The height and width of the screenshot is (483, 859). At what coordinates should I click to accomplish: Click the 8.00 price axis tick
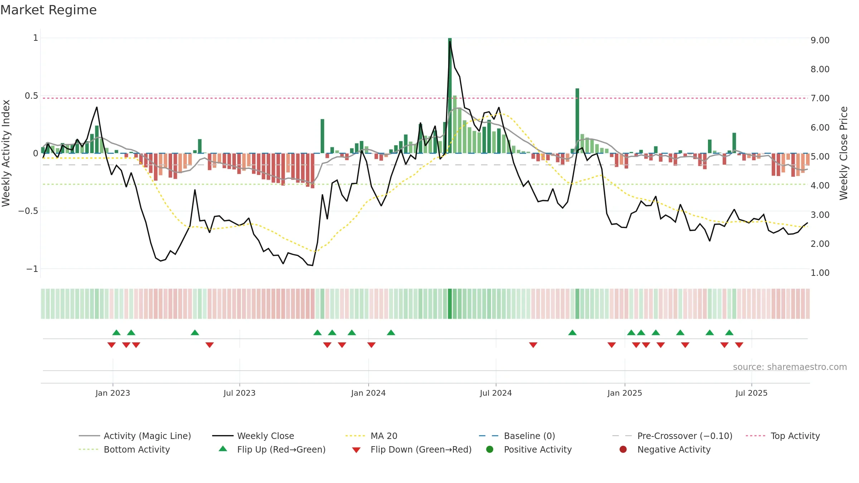(x=820, y=69)
